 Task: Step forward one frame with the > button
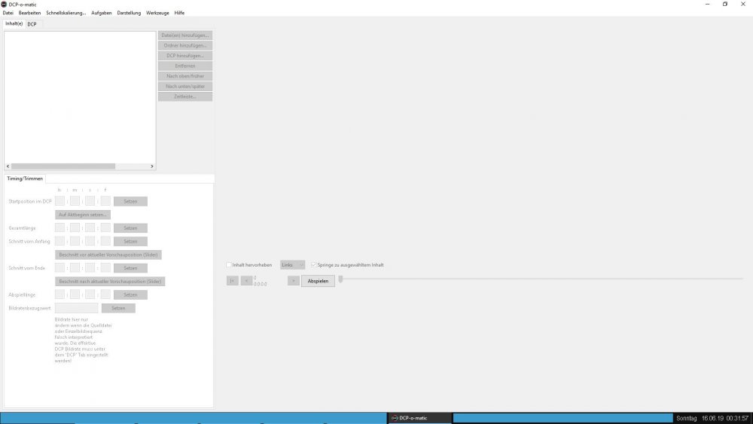pos(294,281)
